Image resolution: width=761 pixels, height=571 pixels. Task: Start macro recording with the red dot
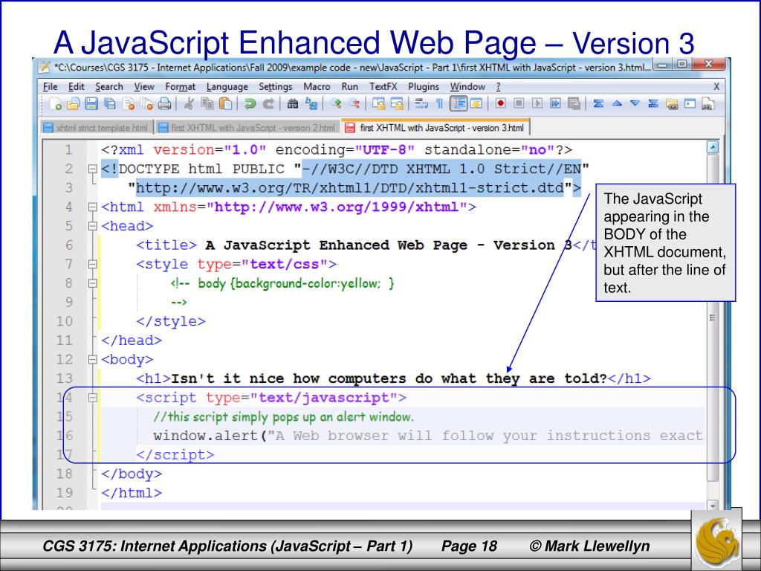[x=500, y=103]
